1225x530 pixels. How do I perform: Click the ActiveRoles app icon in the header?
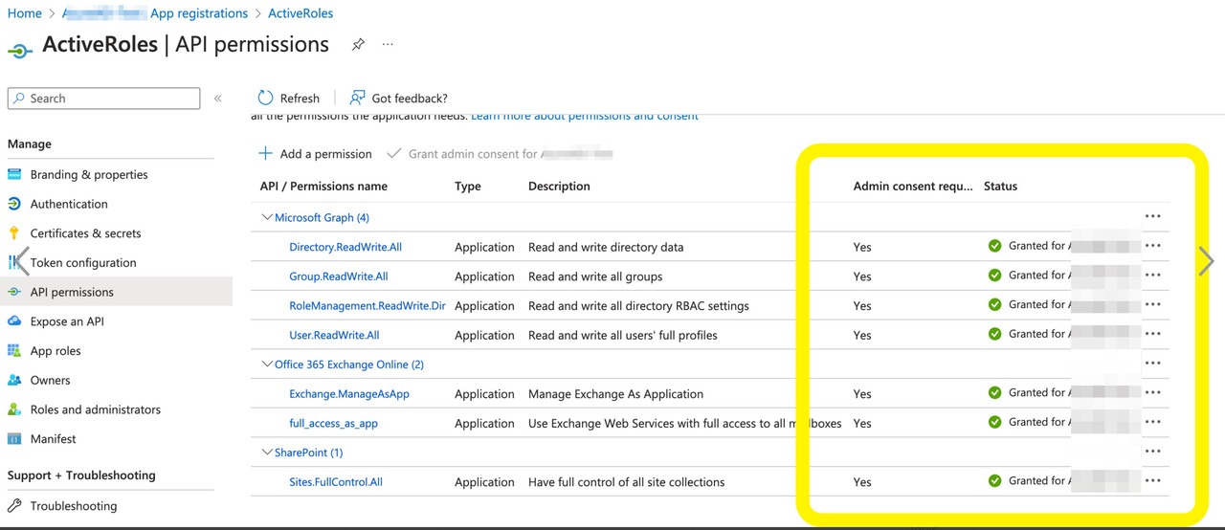pyautogui.click(x=20, y=50)
